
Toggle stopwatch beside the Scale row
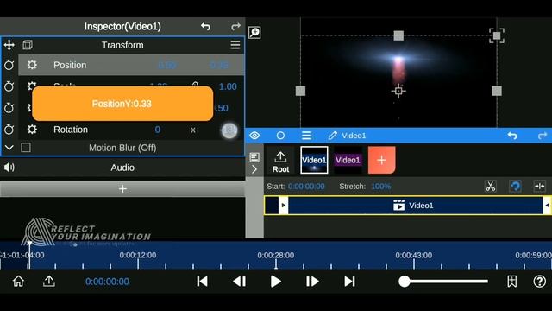(9, 86)
